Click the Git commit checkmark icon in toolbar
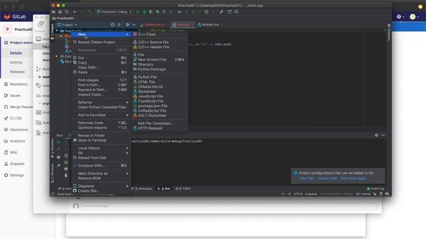This screenshot has width=426, height=239. [193, 12]
